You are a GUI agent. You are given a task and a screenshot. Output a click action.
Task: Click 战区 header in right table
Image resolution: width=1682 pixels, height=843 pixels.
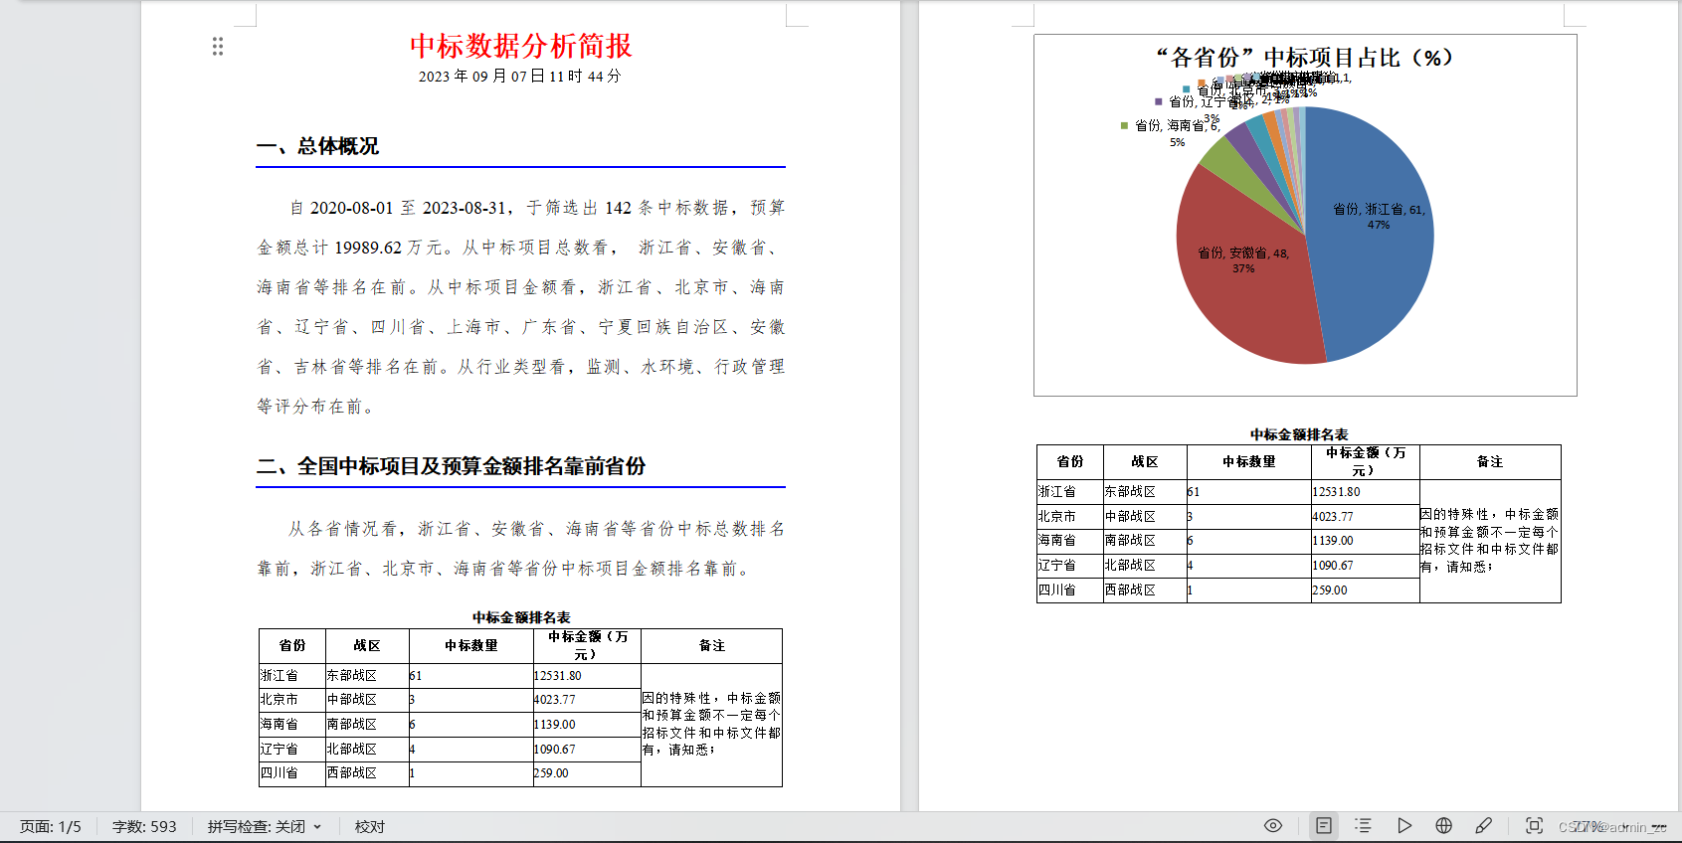coord(1145,462)
